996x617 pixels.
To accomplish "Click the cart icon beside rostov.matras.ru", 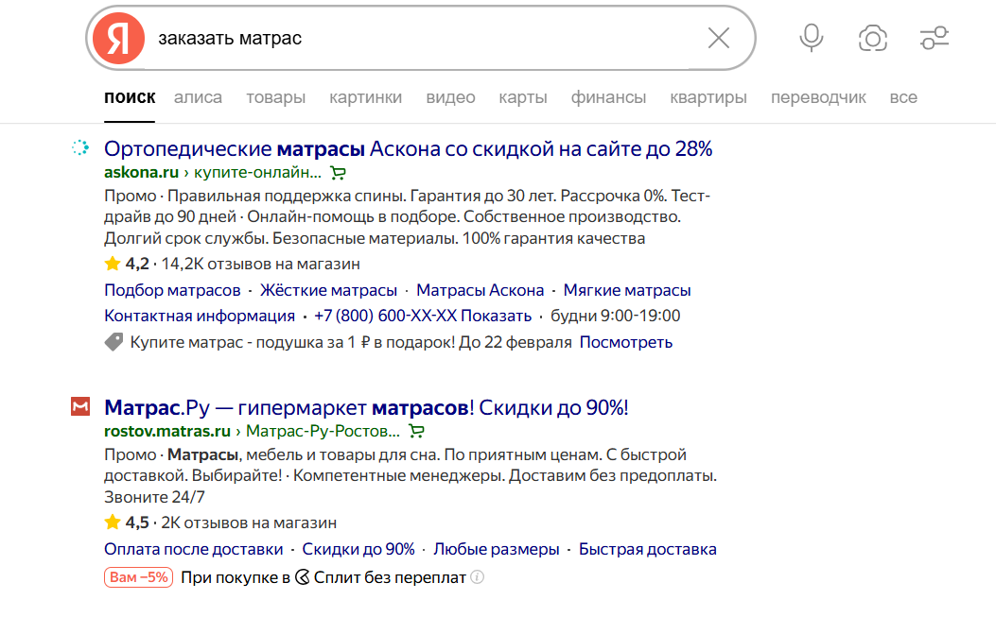I will point(415,430).
